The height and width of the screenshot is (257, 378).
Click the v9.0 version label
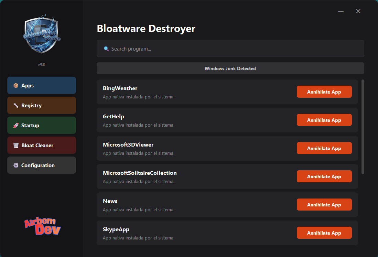coord(42,65)
